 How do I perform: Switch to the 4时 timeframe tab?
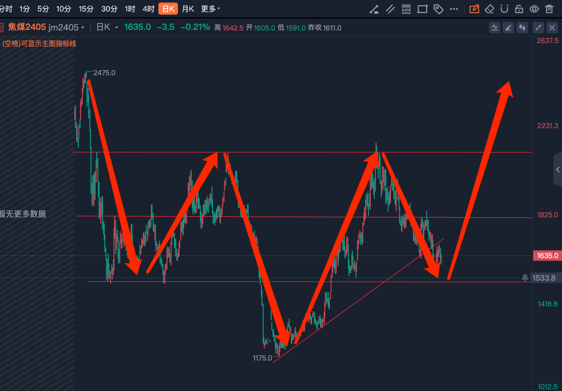click(149, 9)
